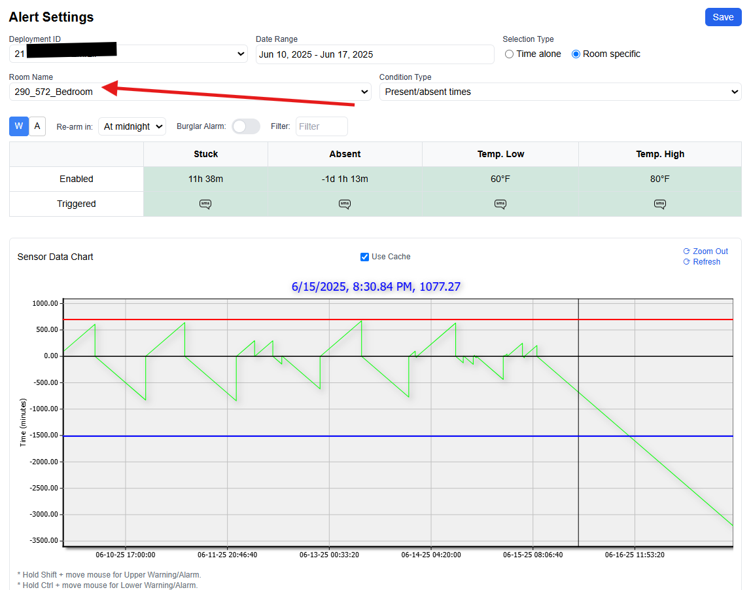This screenshot has width=751, height=590.
Task: Open the Re-arm in dropdown
Action: [x=132, y=126]
